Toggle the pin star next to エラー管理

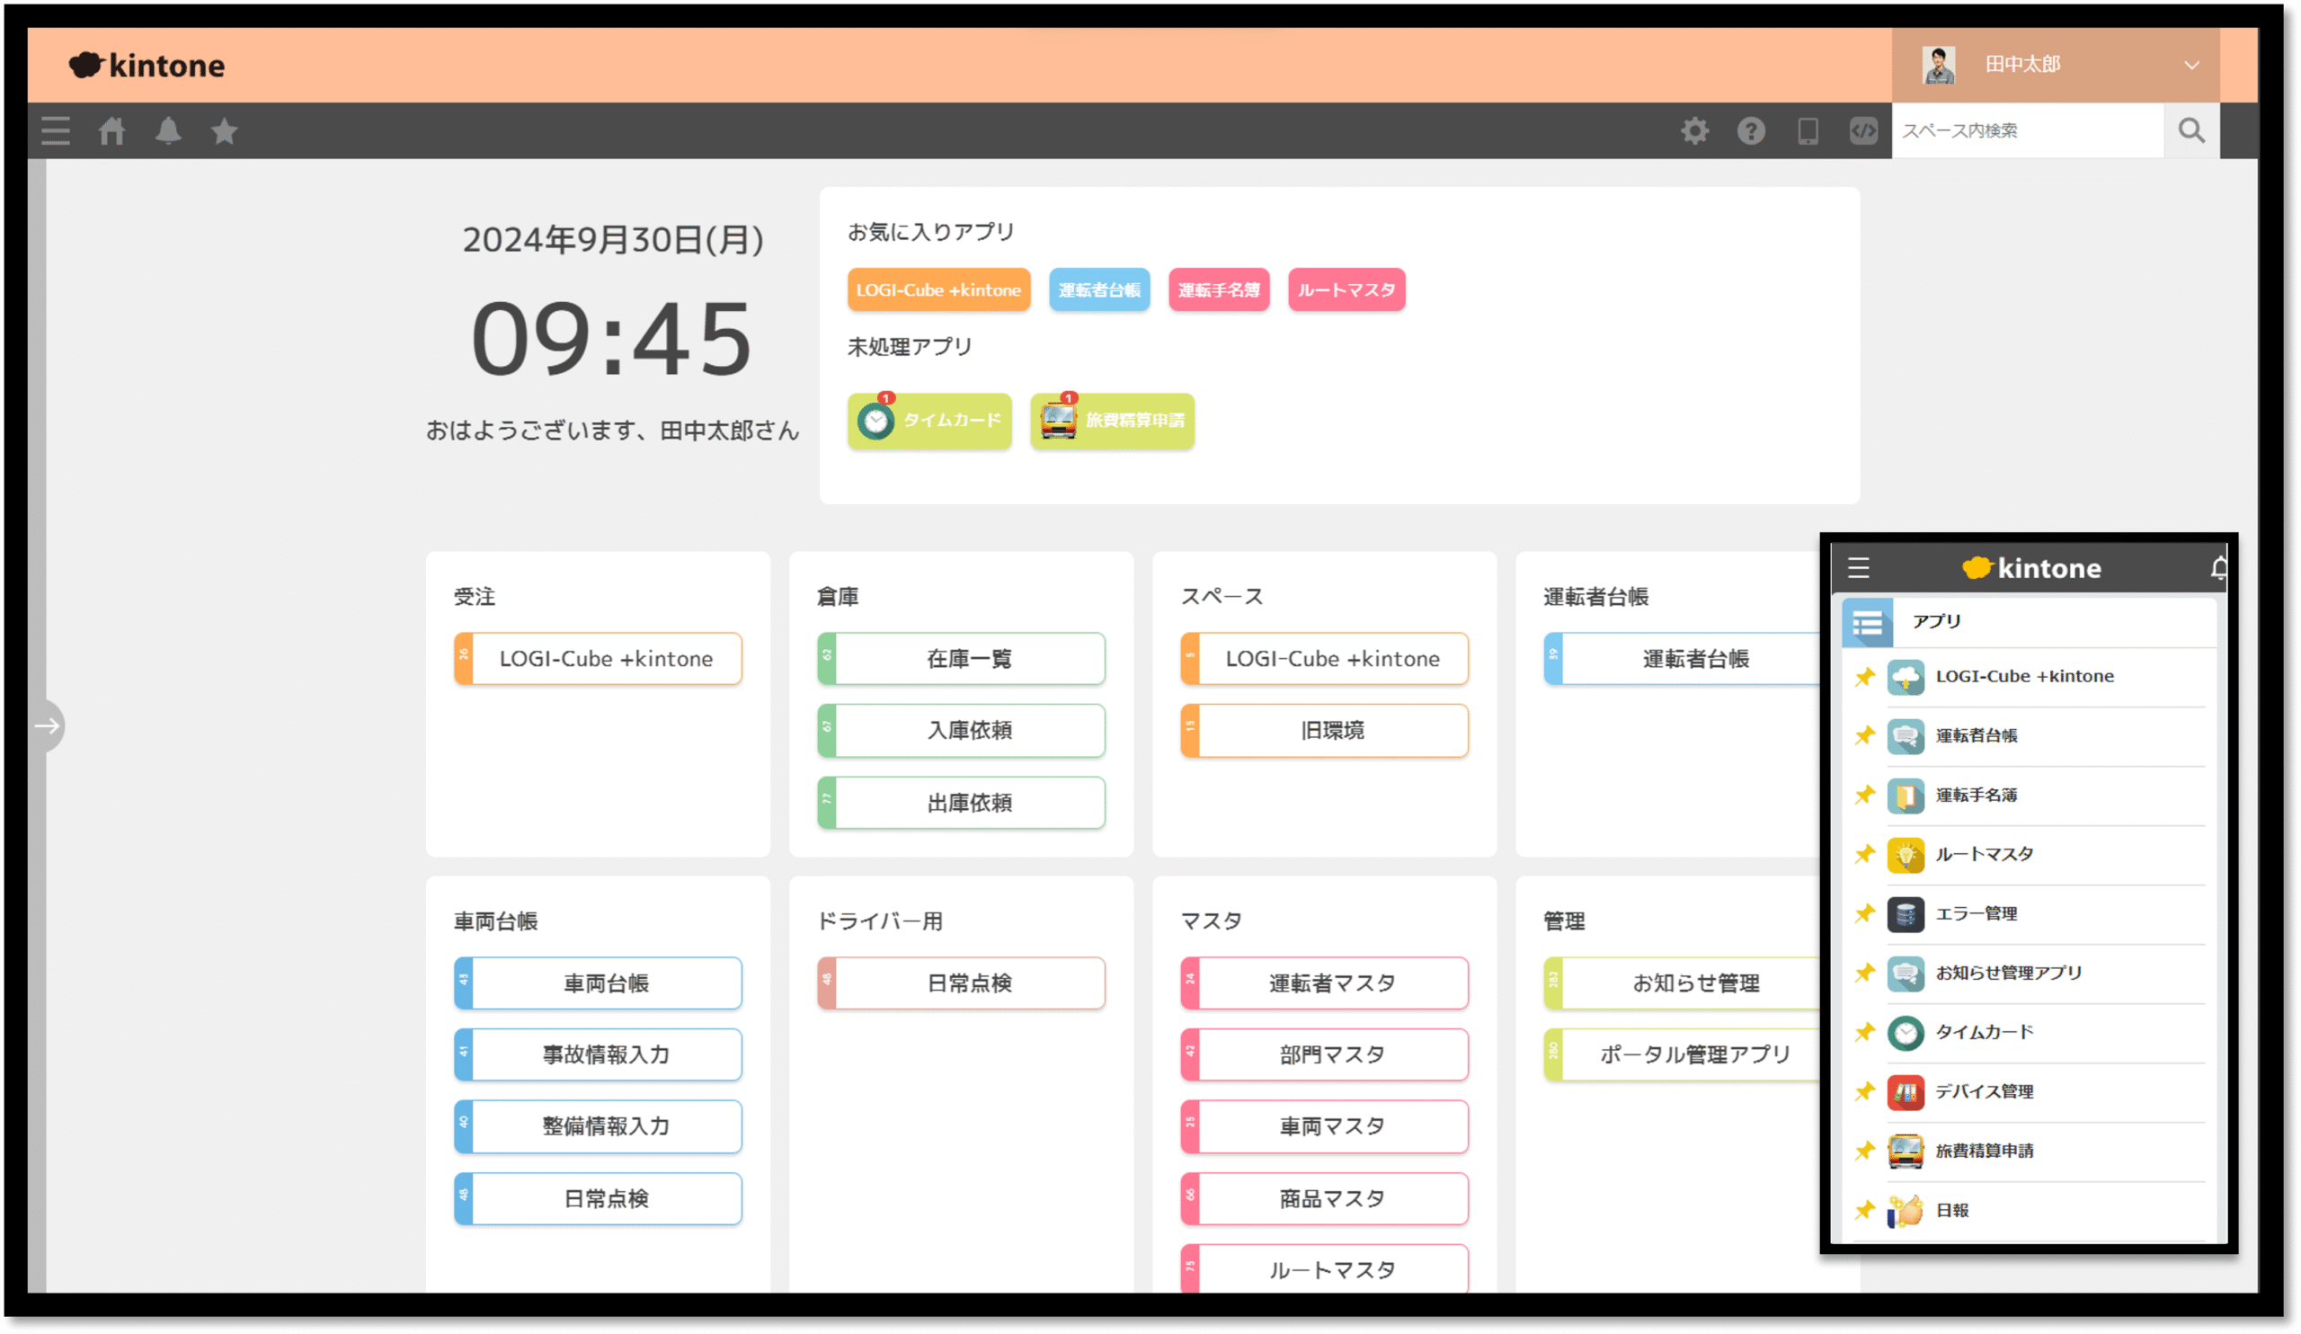[x=1864, y=913]
